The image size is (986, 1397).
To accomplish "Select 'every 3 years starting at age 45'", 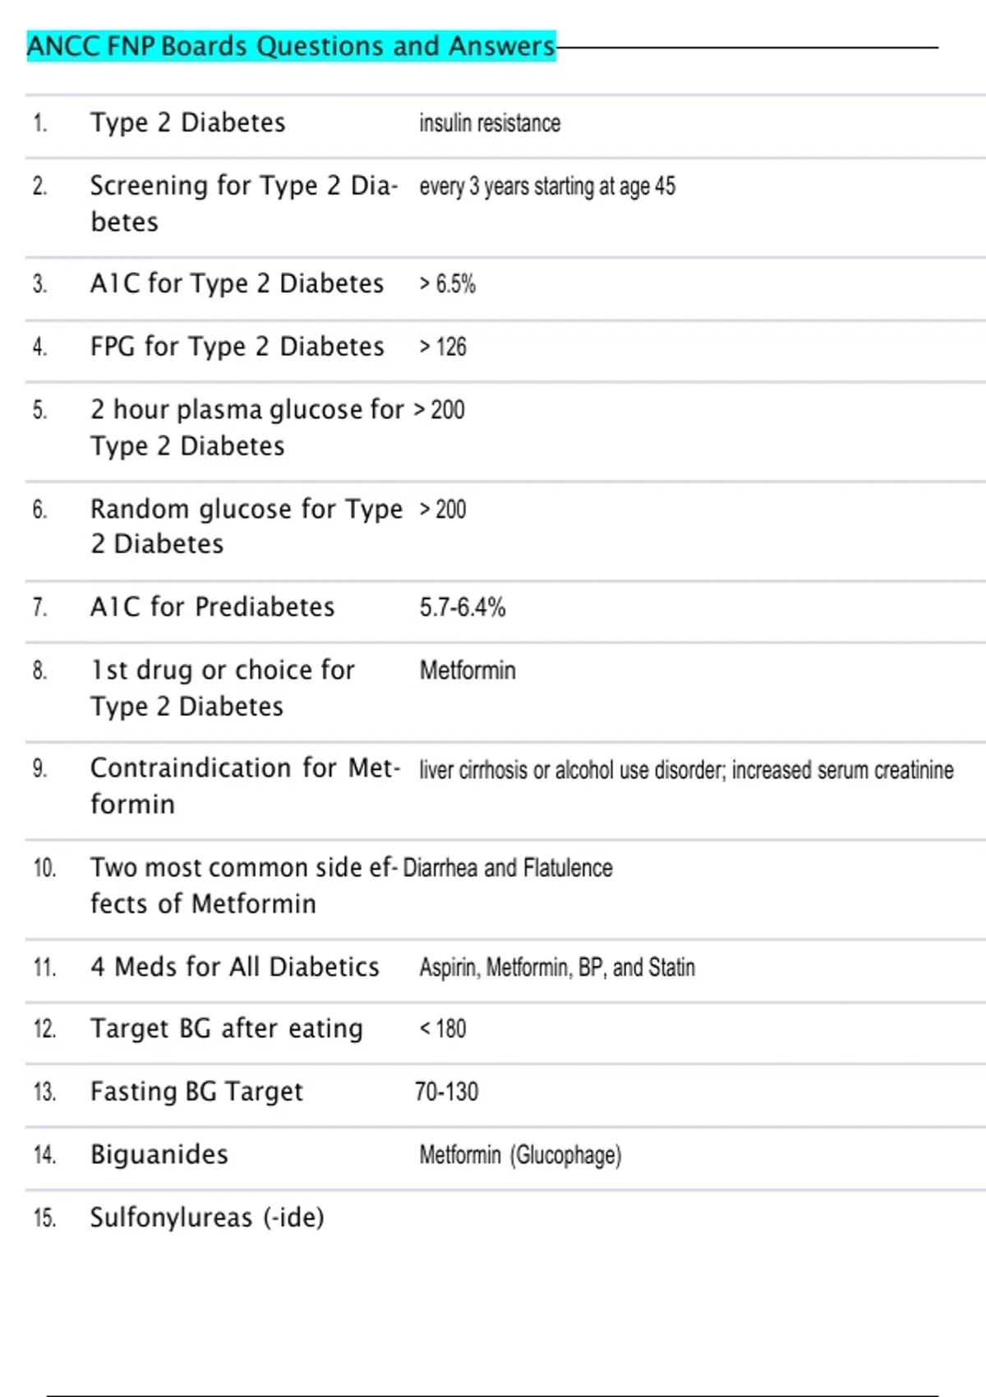I will click(x=547, y=187).
